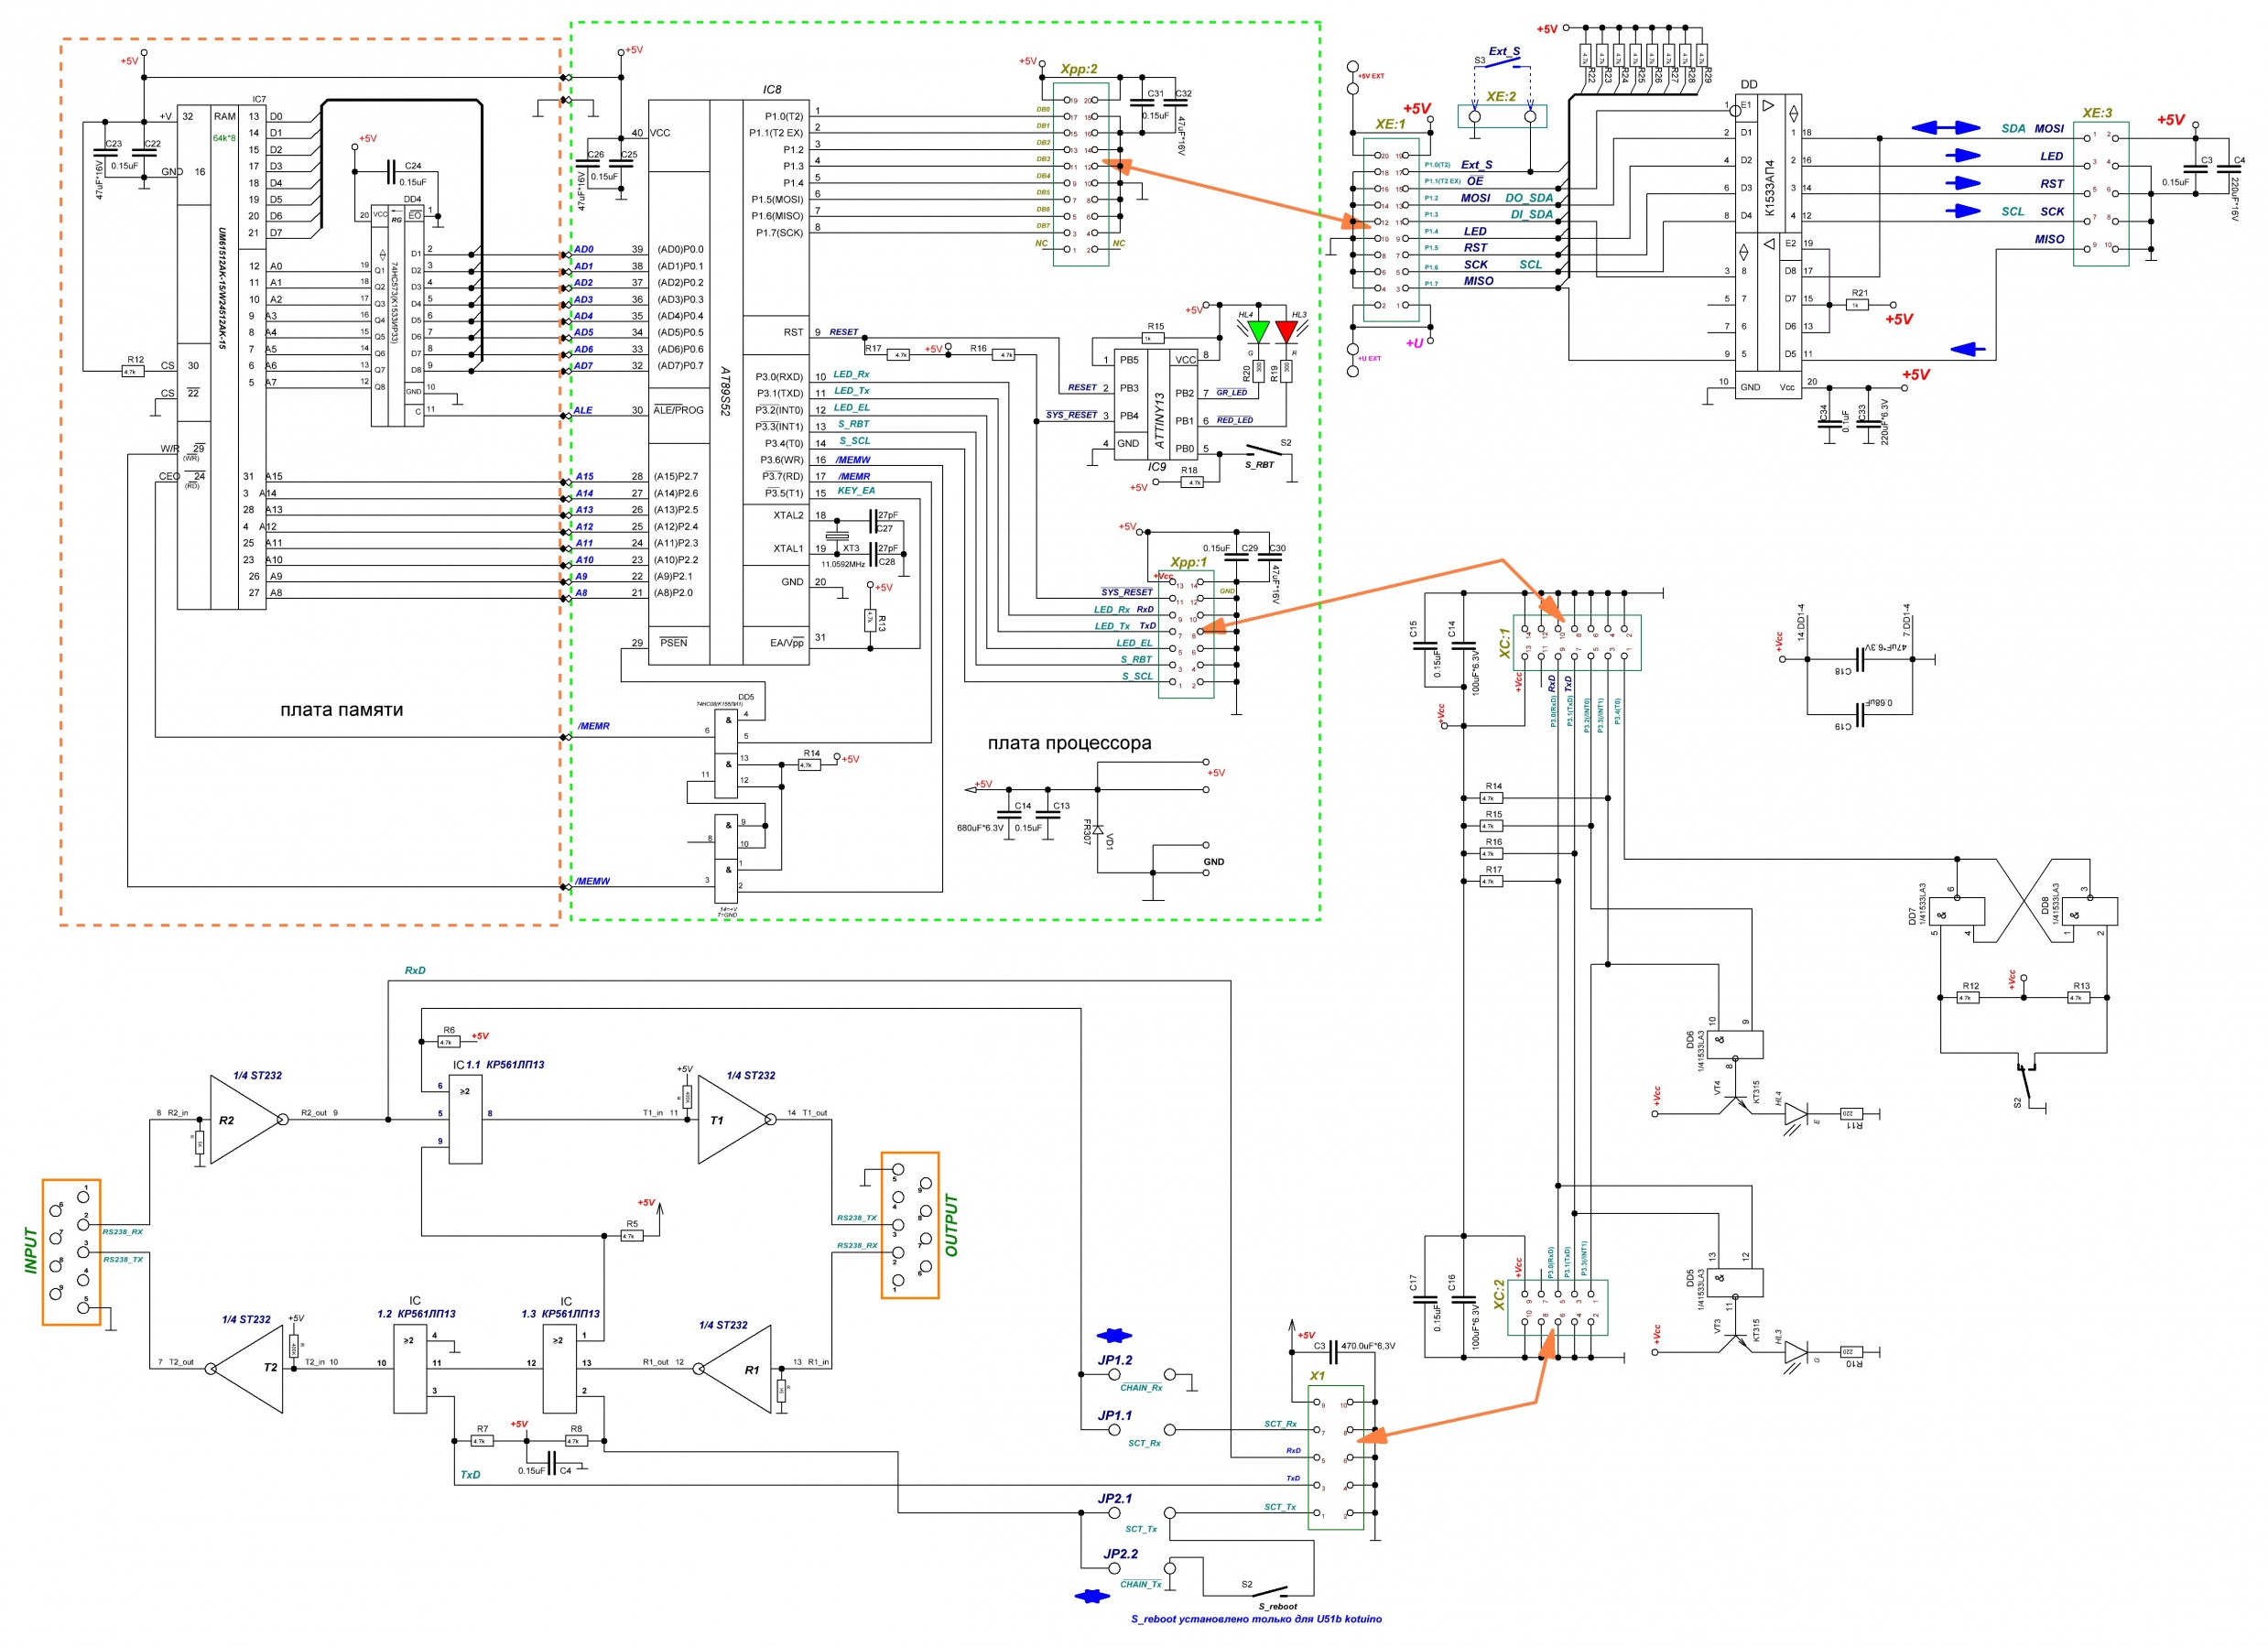The height and width of the screenshot is (1647, 2268).
Task: Click the CHAIN_Rx signal label
Action: click(x=1141, y=1387)
